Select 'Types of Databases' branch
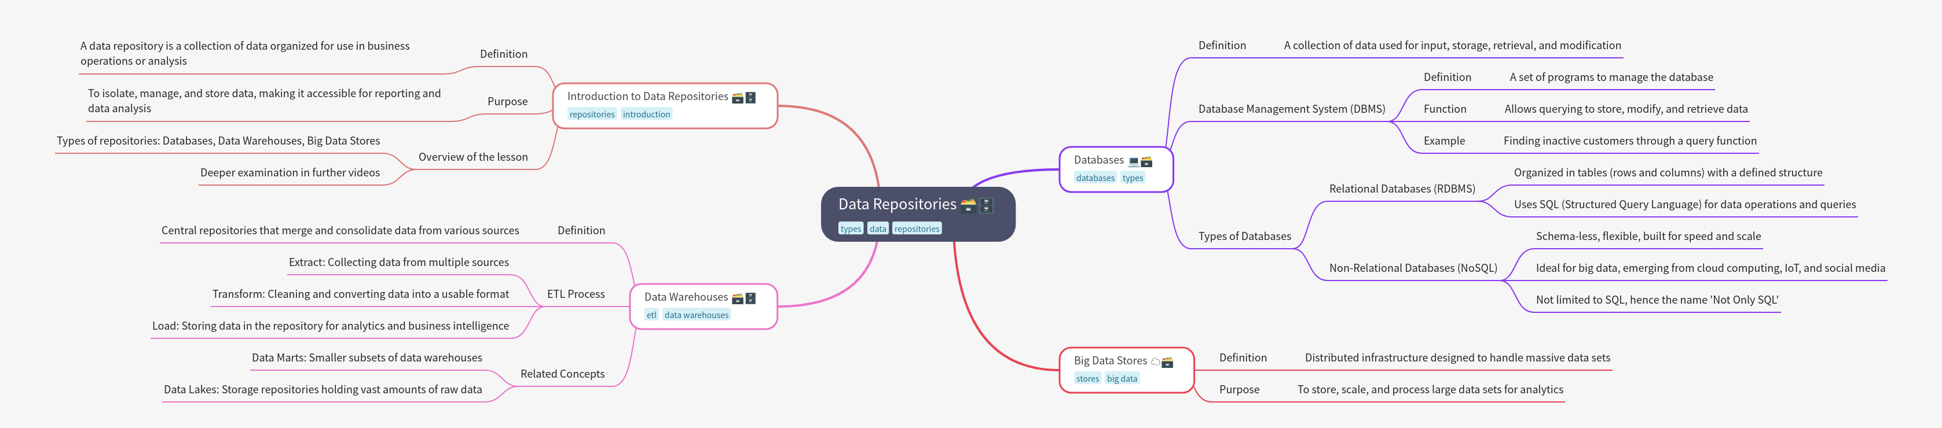 1245,237
